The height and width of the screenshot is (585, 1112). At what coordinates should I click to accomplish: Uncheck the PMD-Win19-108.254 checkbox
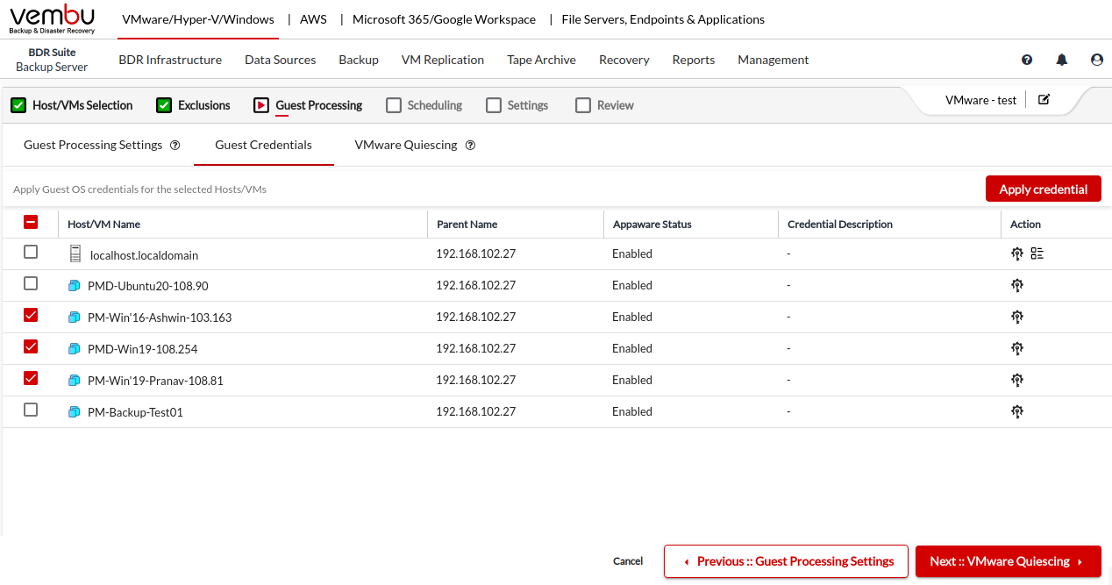31,346
